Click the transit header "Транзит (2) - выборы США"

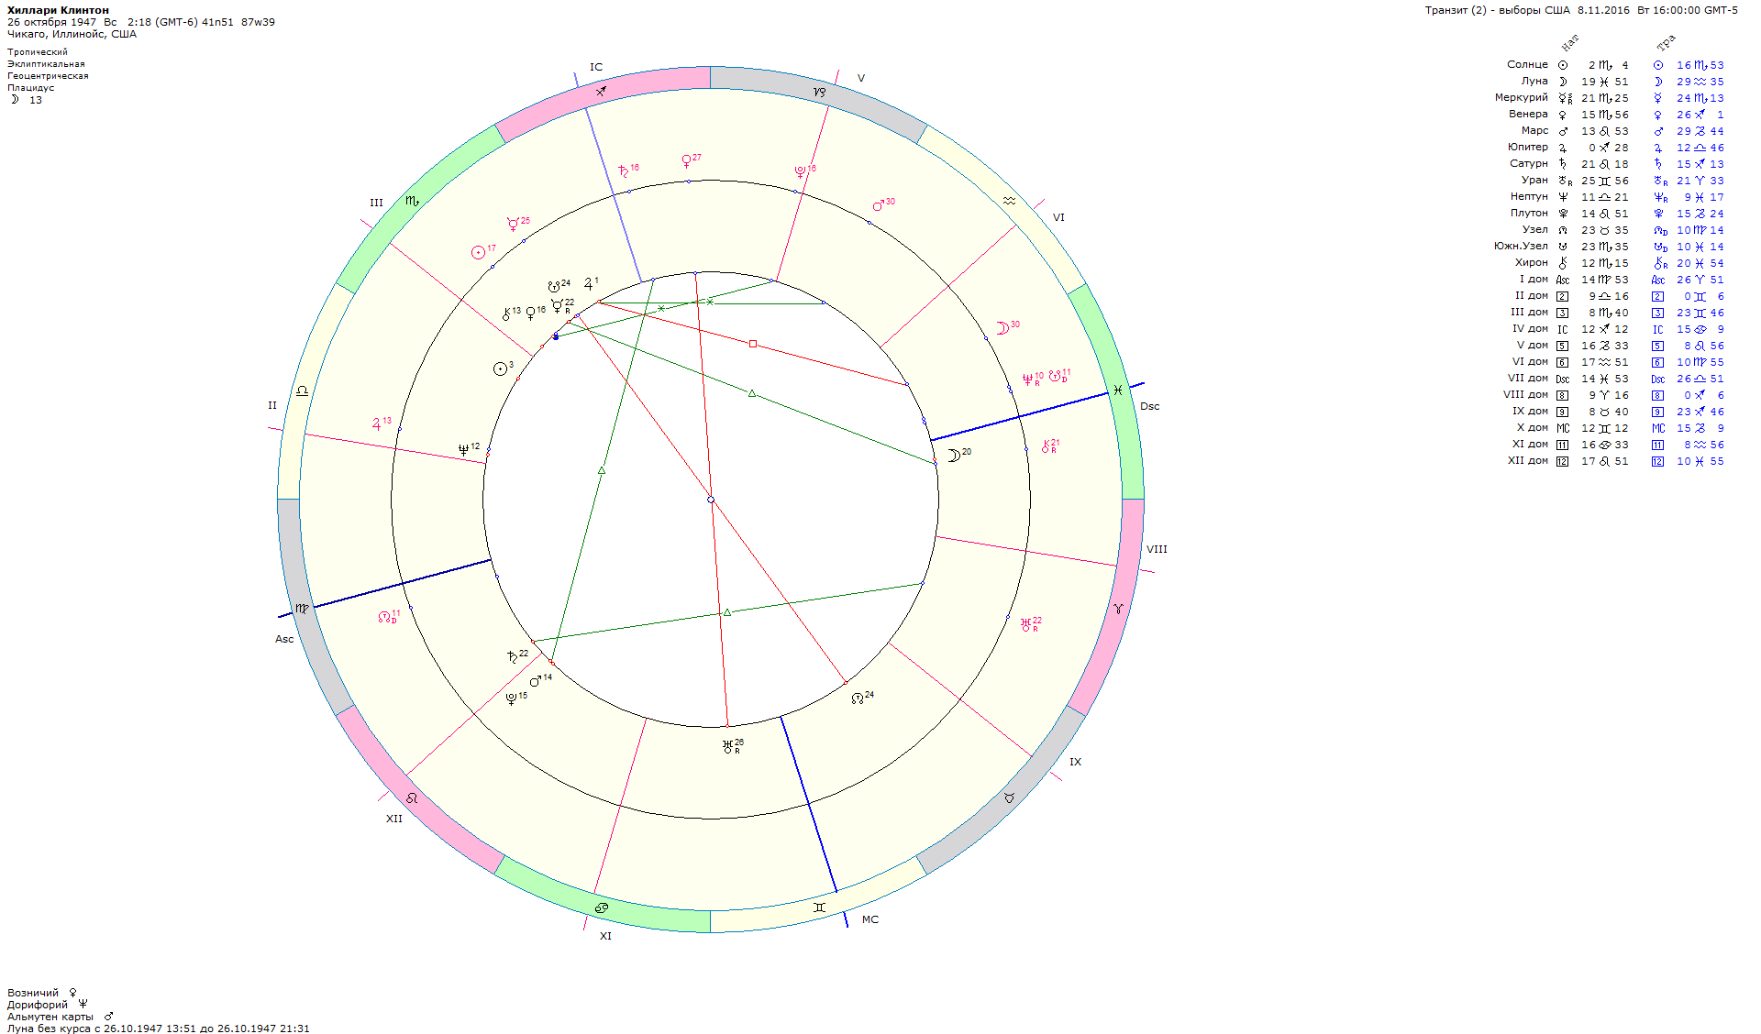point(1497,10)
